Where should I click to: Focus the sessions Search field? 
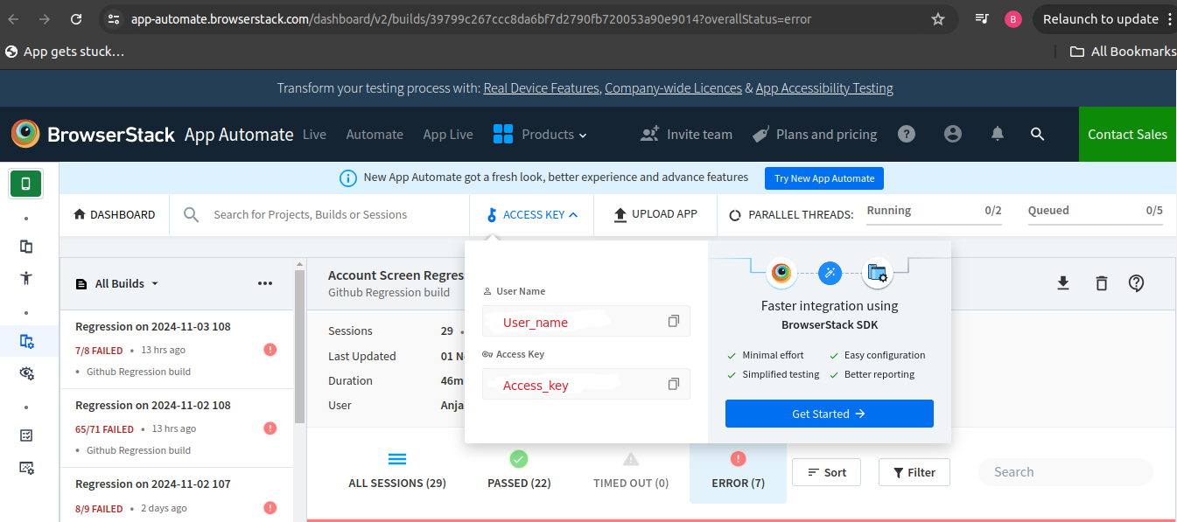[x=1066, y=472]
